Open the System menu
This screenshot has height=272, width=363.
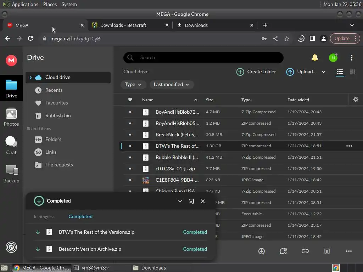[x=69, y=4]
